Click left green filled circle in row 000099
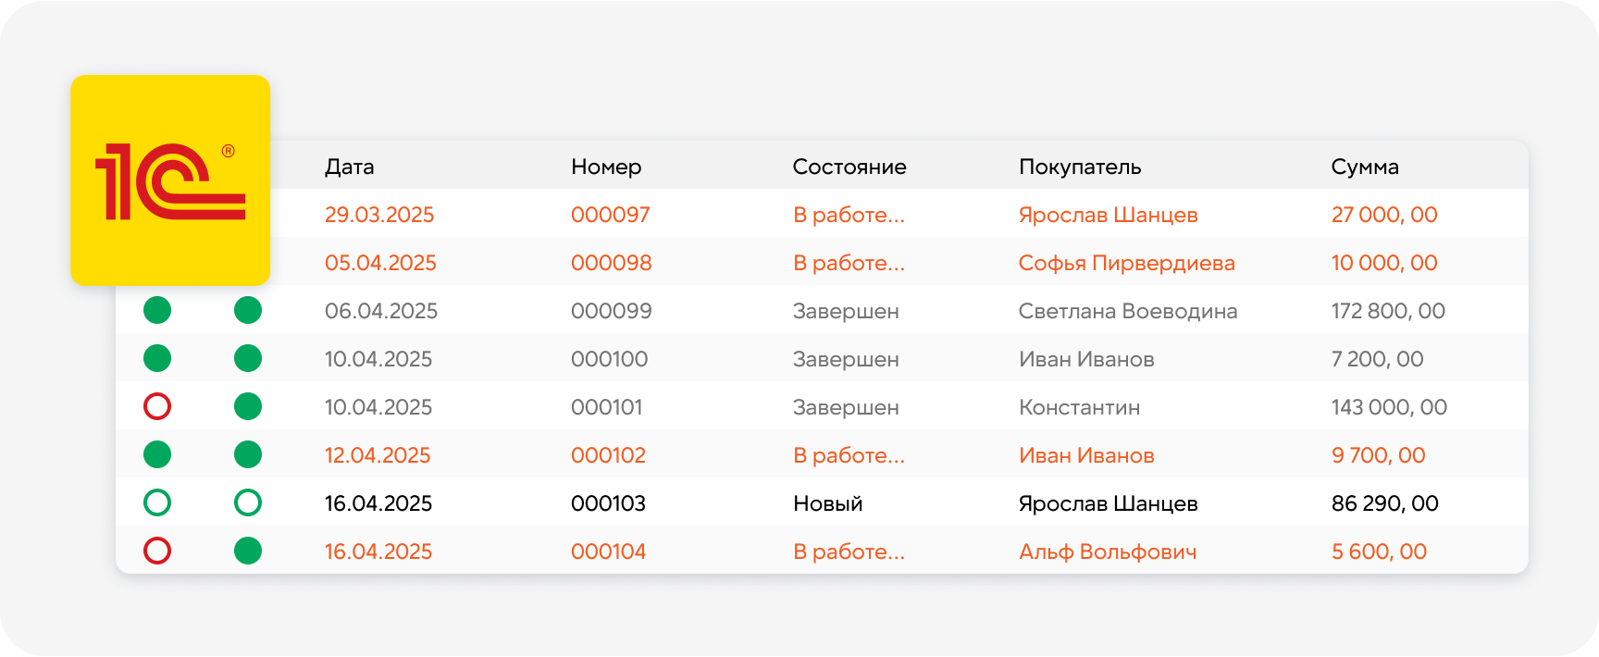1599x657 pixels. (x=157, y=310)
